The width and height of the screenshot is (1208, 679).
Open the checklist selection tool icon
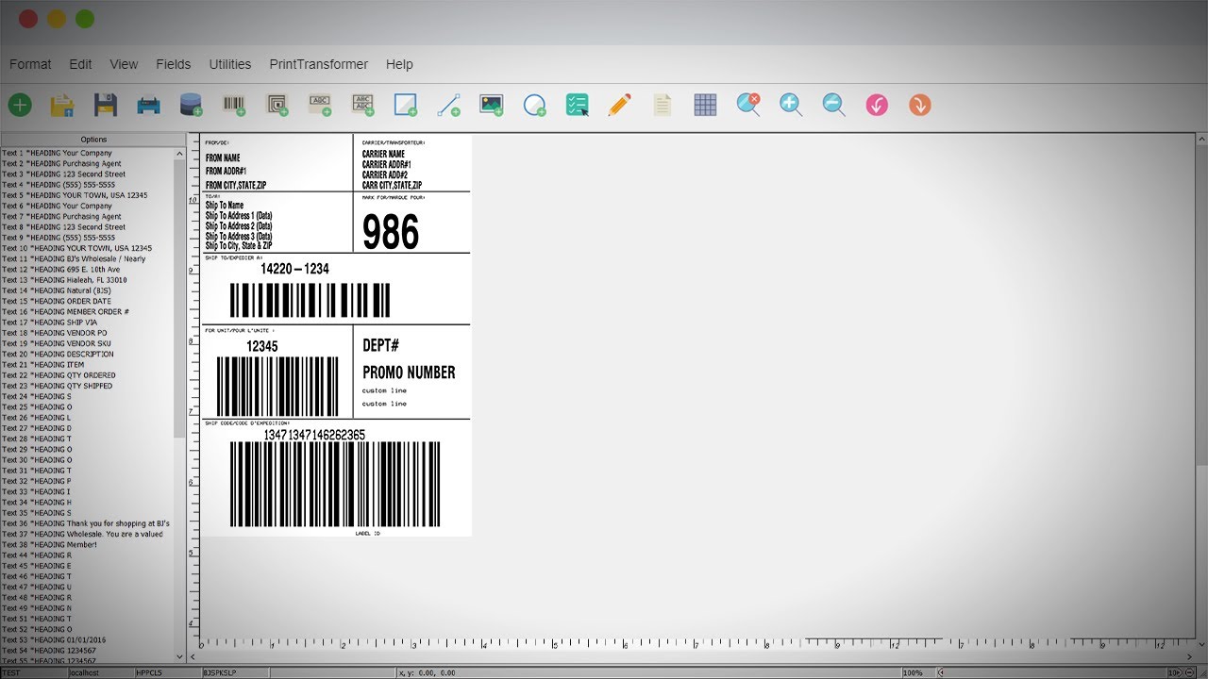(578, 105)
